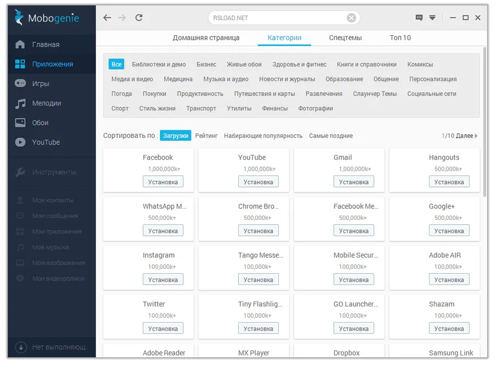Select the Слаунчер Темы category
Viewport: 495px width, 370px height.
pyautogui.click(x=375, y=93)
